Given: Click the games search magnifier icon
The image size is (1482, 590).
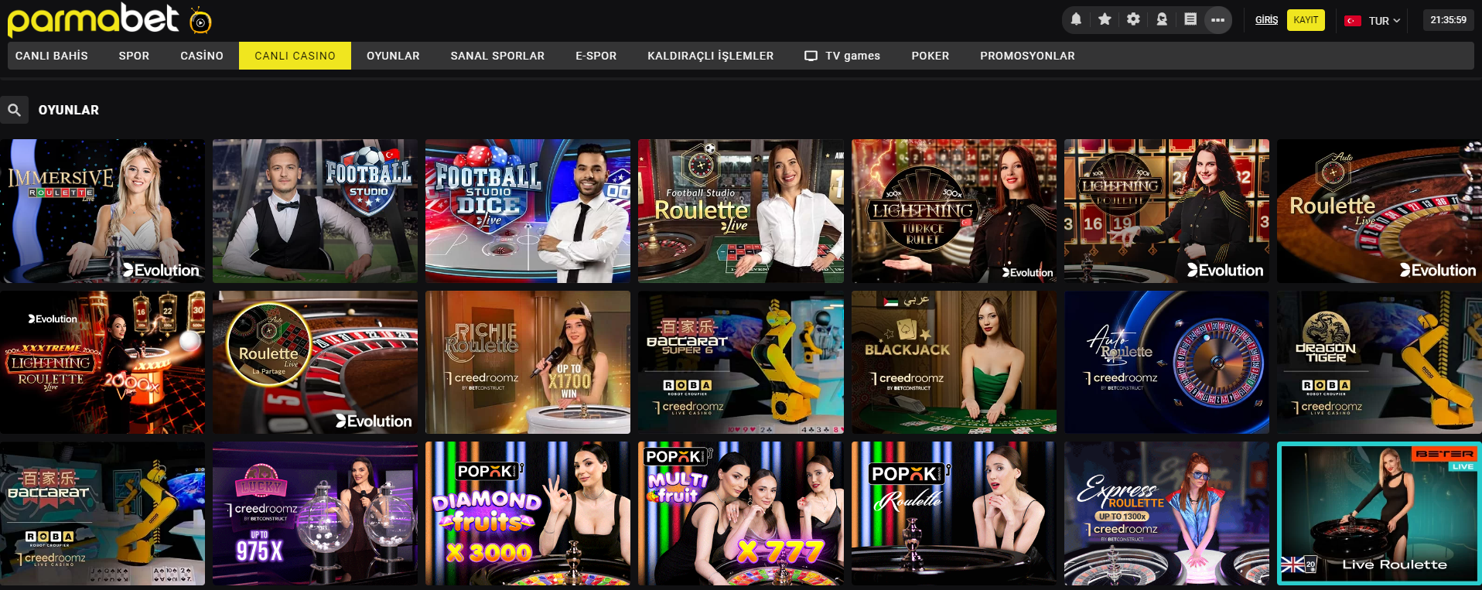Looking at the screenshot, I should [14, 111].
